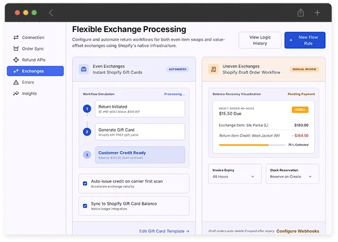Toggle Auto-issue credit on carrier first scan
Screen dimensions: 338x242
(85, 183)
